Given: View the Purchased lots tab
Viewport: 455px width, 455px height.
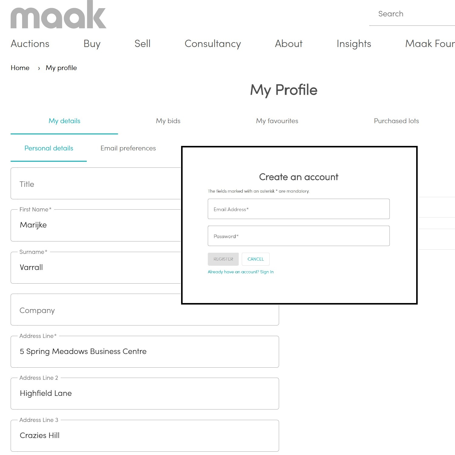Looking at the screenshot, I should tap(396, 121).
